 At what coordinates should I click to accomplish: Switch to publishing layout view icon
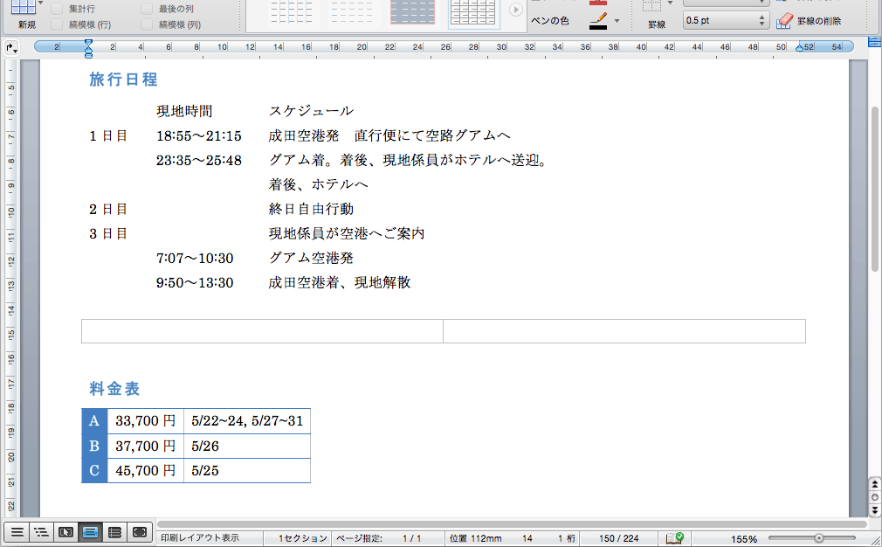[x=65, y=532]
